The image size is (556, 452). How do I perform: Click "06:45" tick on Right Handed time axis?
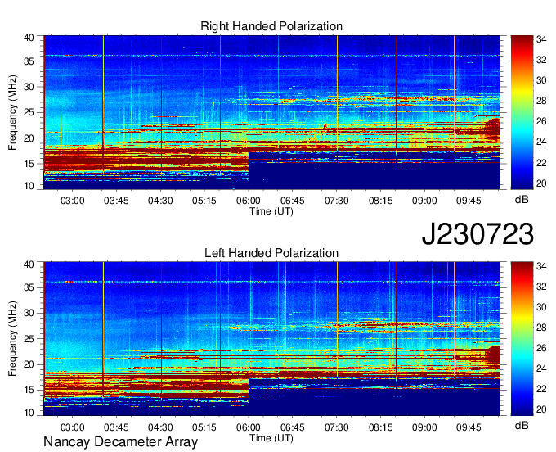pos(292,201)
